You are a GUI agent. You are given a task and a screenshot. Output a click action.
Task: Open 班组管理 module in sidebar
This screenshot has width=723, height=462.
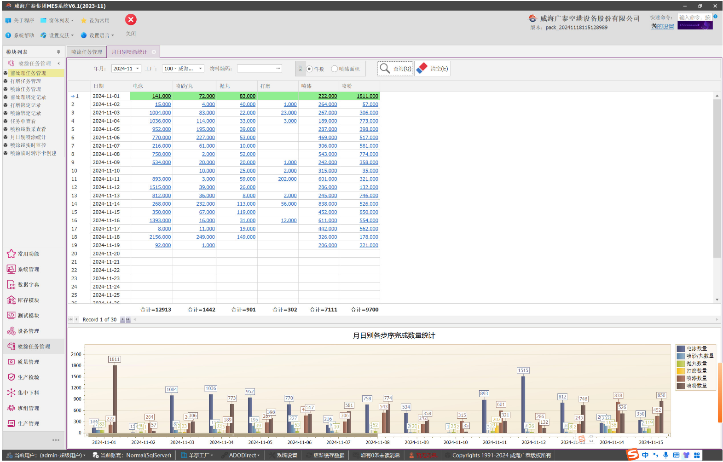pos(23,408)
